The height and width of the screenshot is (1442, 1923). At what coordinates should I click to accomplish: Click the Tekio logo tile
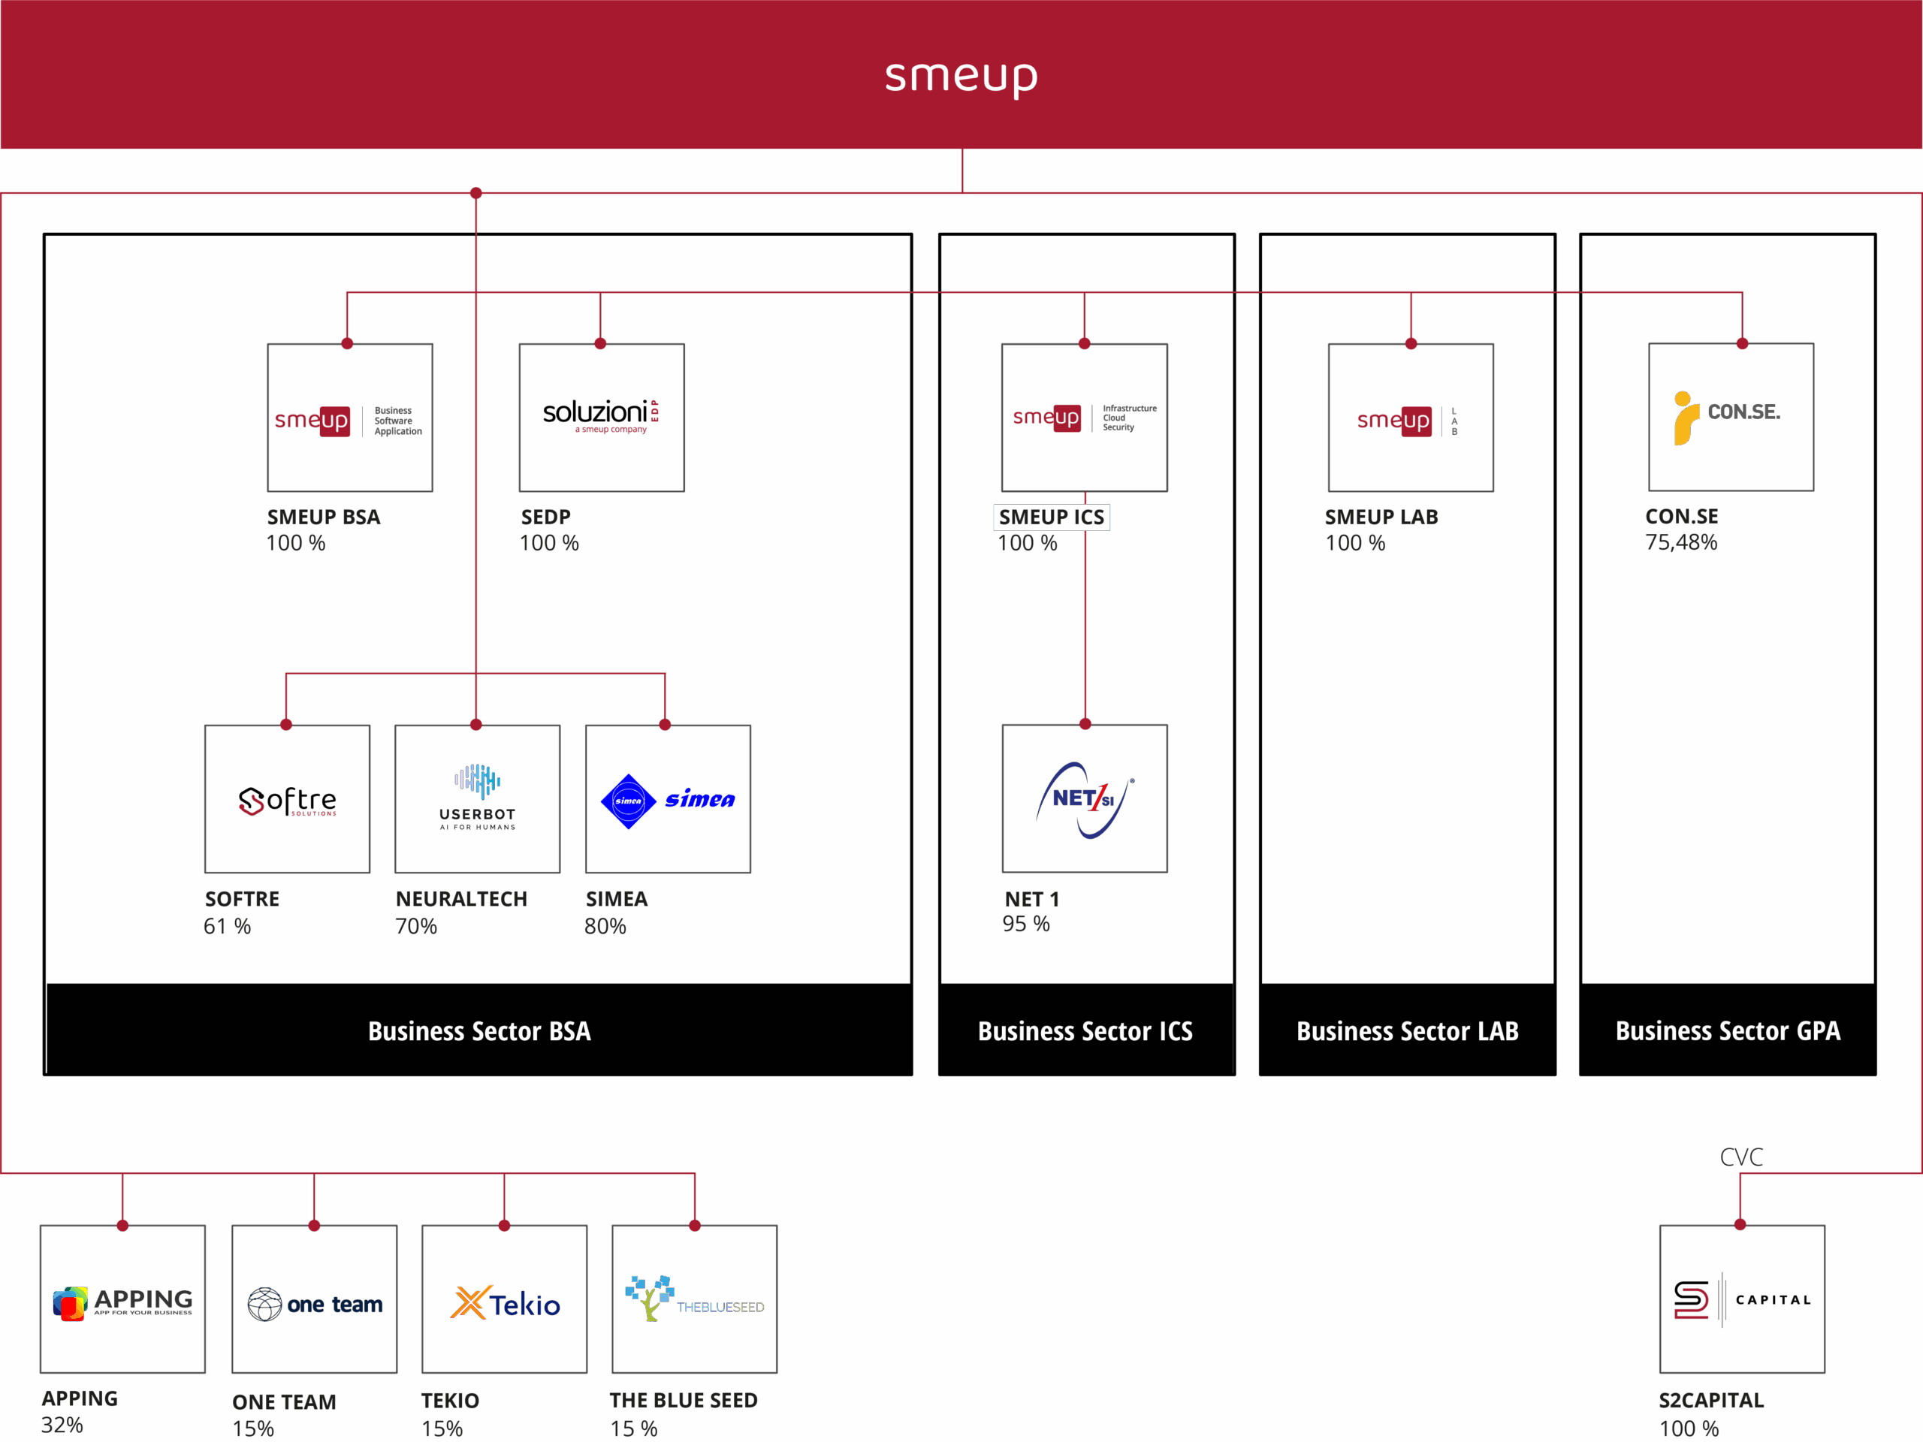coord(504,1299)
